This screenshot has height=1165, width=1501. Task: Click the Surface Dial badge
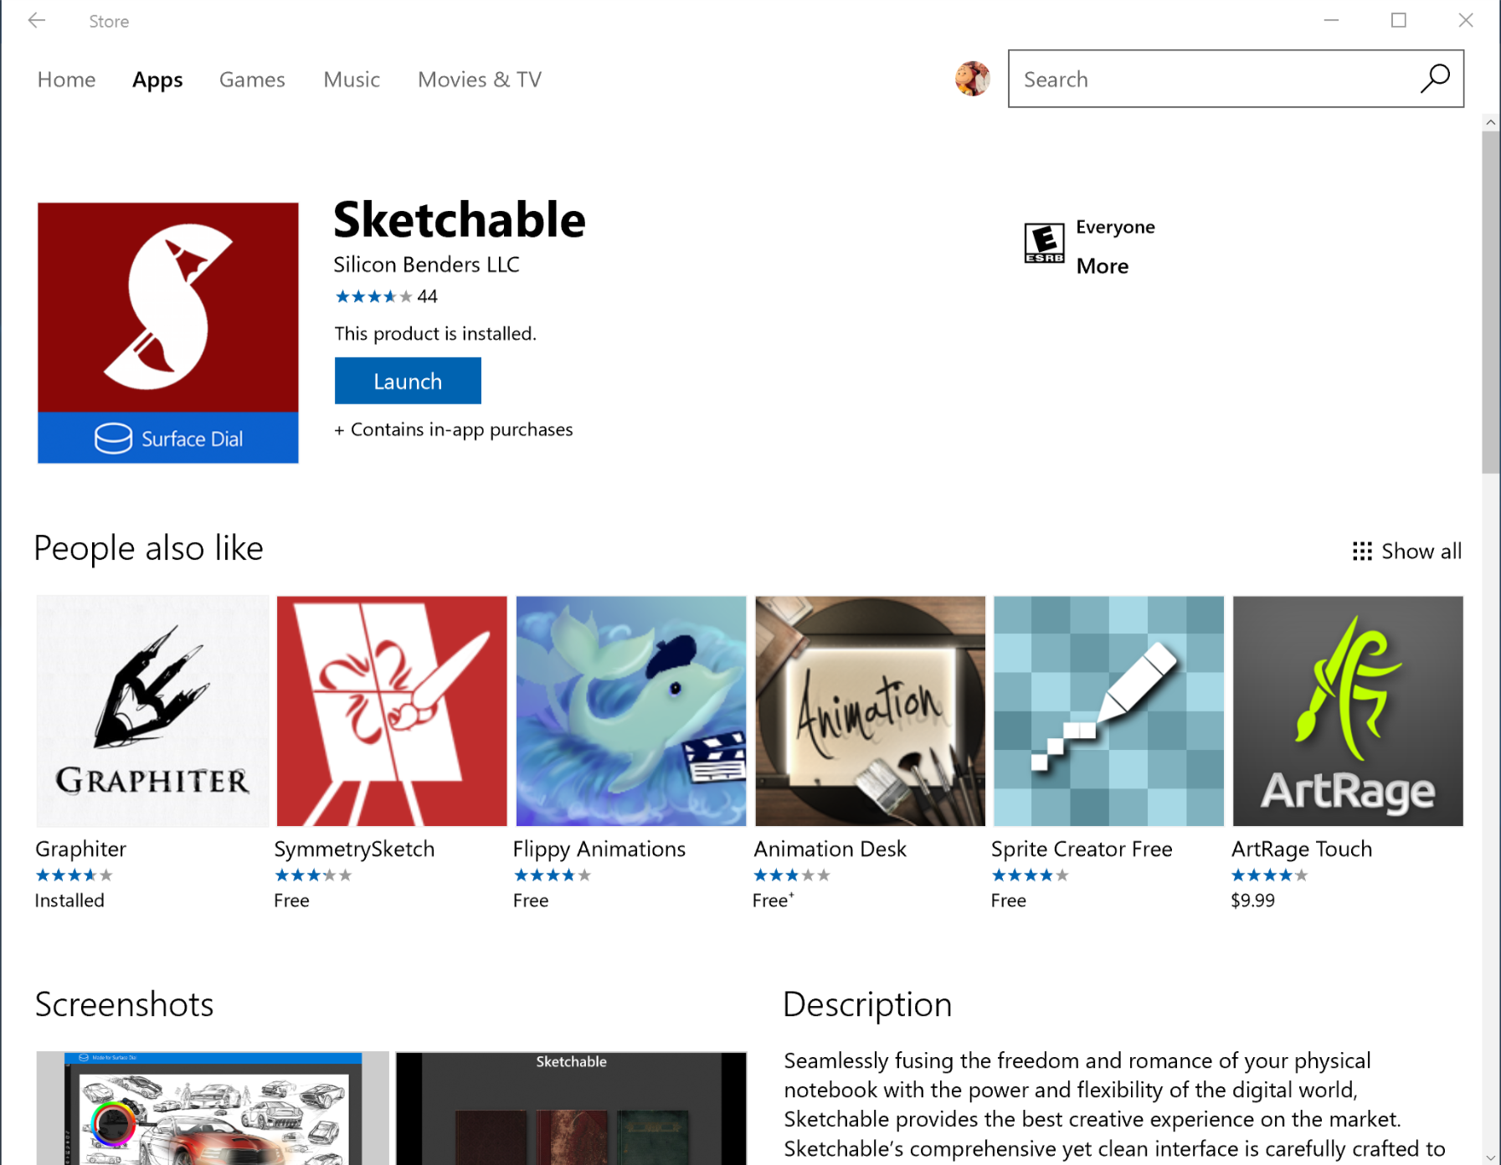click(x=168, y=438)
